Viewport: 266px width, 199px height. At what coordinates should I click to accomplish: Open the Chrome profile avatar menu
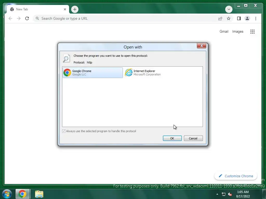point(247,18)
